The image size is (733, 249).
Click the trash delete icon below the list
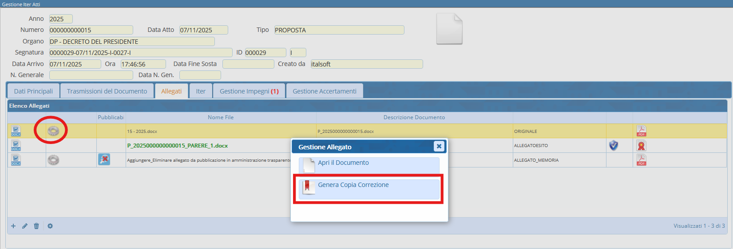point(36,226)
